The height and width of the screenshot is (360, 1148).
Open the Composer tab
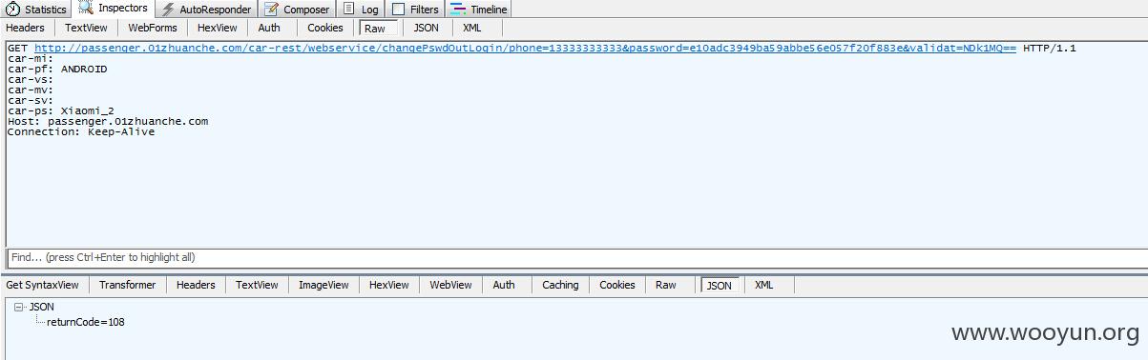tap(297, 10)
